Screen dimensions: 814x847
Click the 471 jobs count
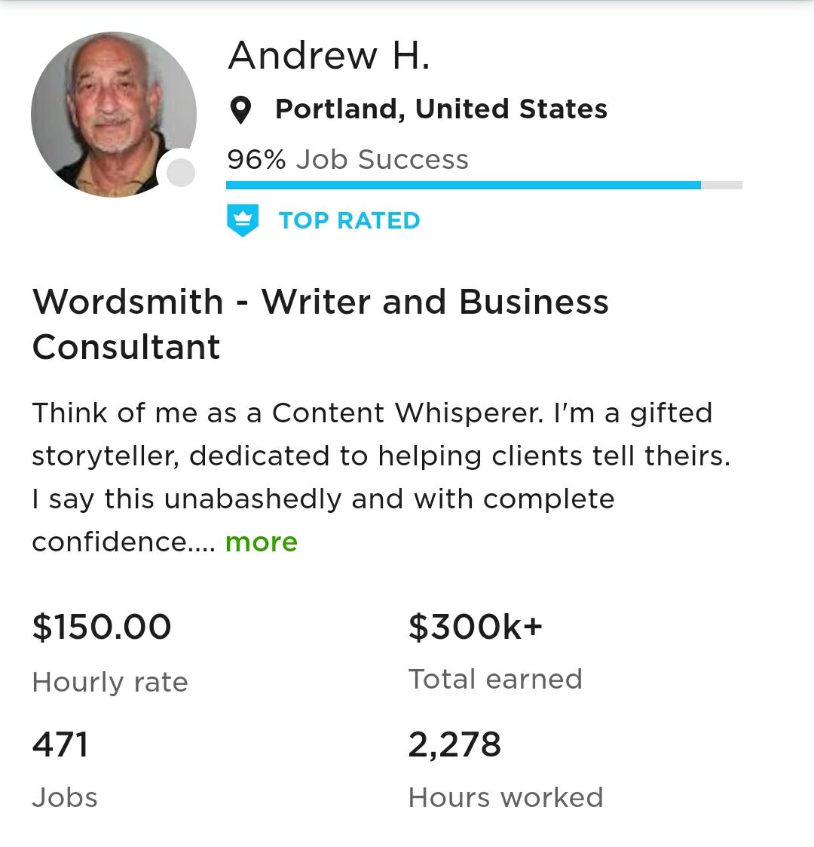pos(60,744)
